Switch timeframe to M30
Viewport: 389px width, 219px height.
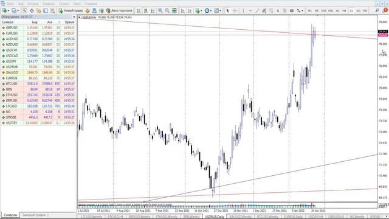pos(331,11)
